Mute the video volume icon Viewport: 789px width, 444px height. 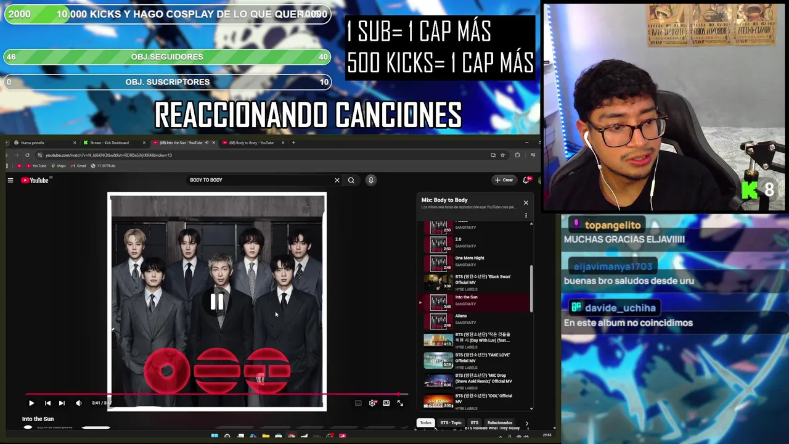(78, 403)
